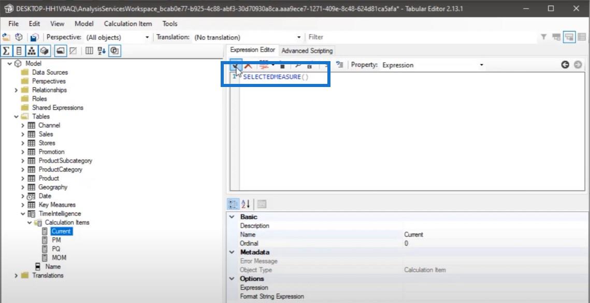This screenshot has height=303, width=590.
Task: Click the navigate back arrow icon
Action: click(565, 65)
